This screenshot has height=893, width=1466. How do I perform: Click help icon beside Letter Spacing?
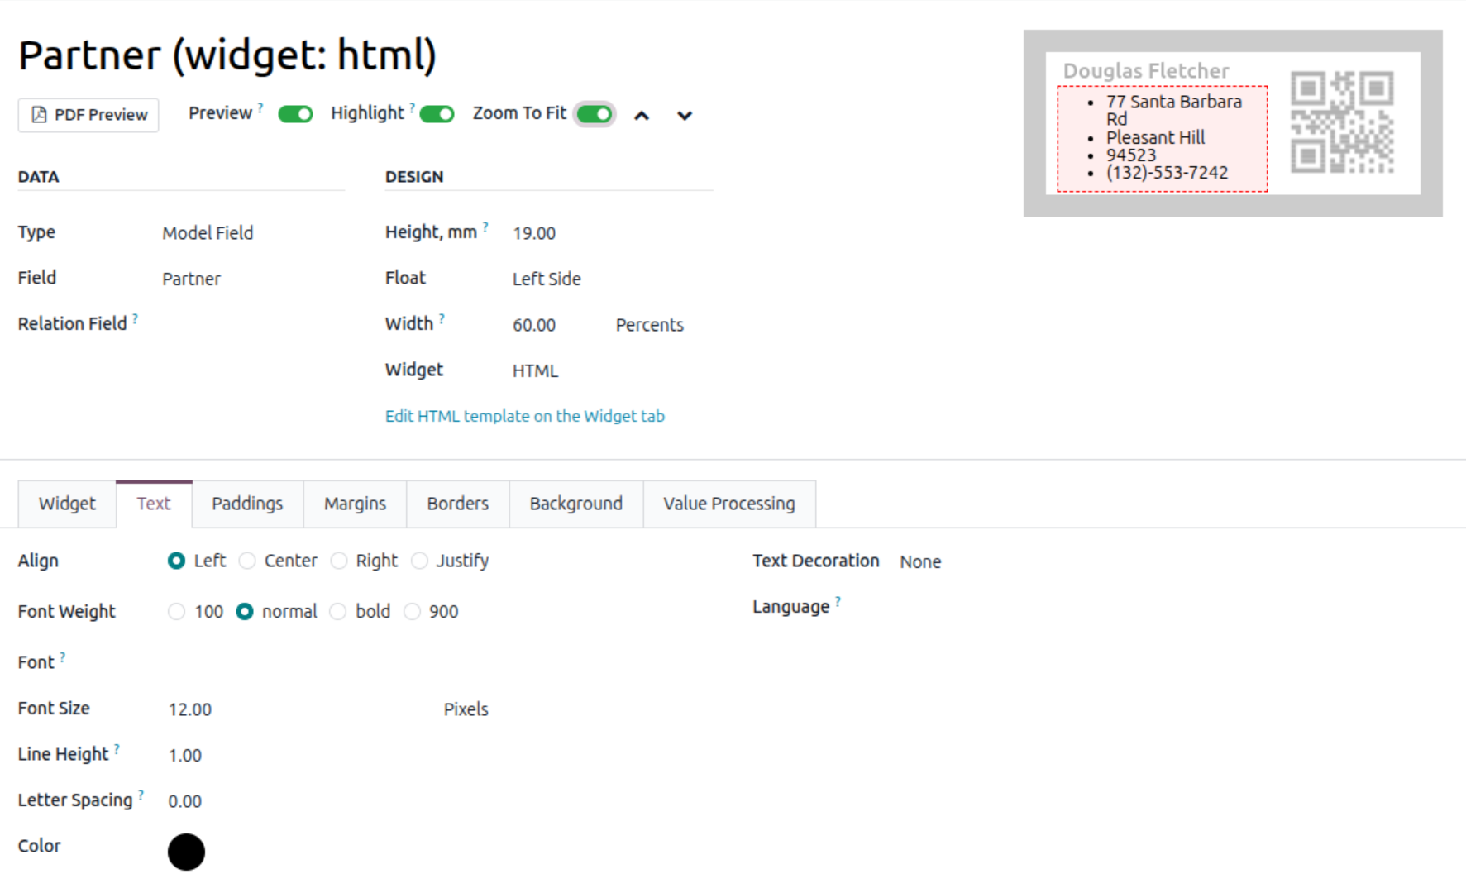pos(141,795)
